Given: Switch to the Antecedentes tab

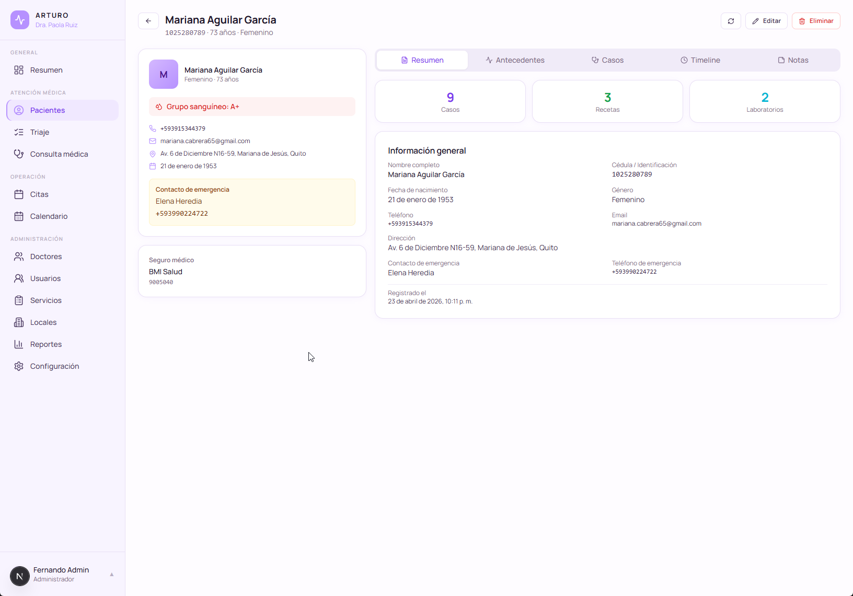Looking at the screenshot, I should pyautogui.click(x=515, y=60).
